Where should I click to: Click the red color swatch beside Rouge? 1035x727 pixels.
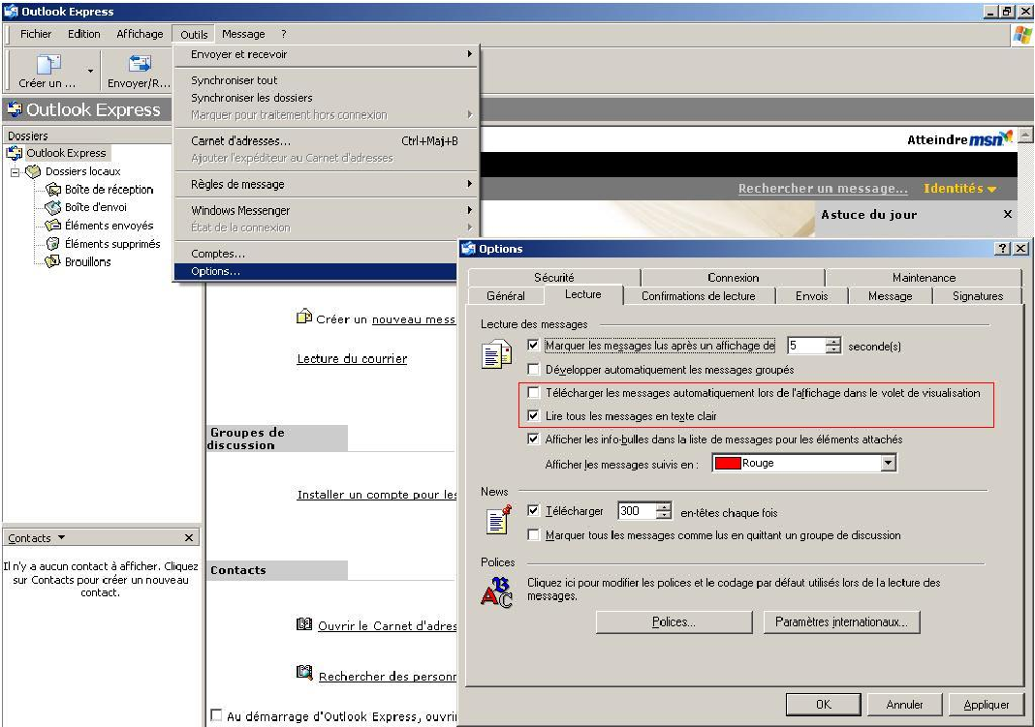pos(728,464)
